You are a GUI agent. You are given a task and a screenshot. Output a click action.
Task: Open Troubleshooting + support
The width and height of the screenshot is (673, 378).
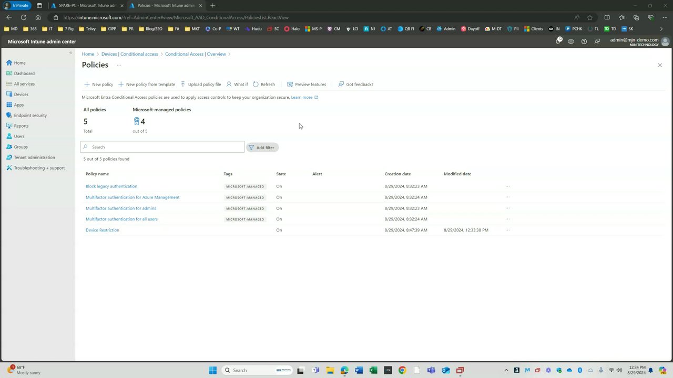[35, 167]
